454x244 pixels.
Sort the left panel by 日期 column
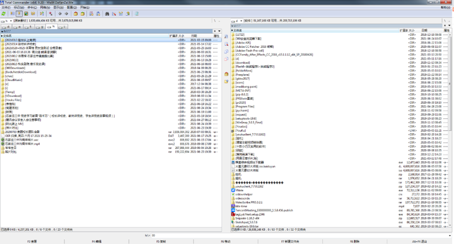click(201, 36)
